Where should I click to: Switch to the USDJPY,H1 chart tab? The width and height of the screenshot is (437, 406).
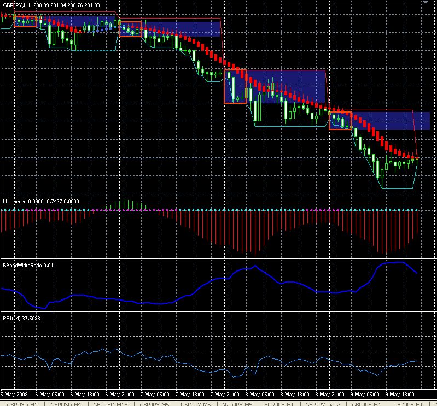[x=408, y=404]
